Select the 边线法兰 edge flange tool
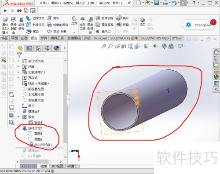220x174 pixels. 36,18
